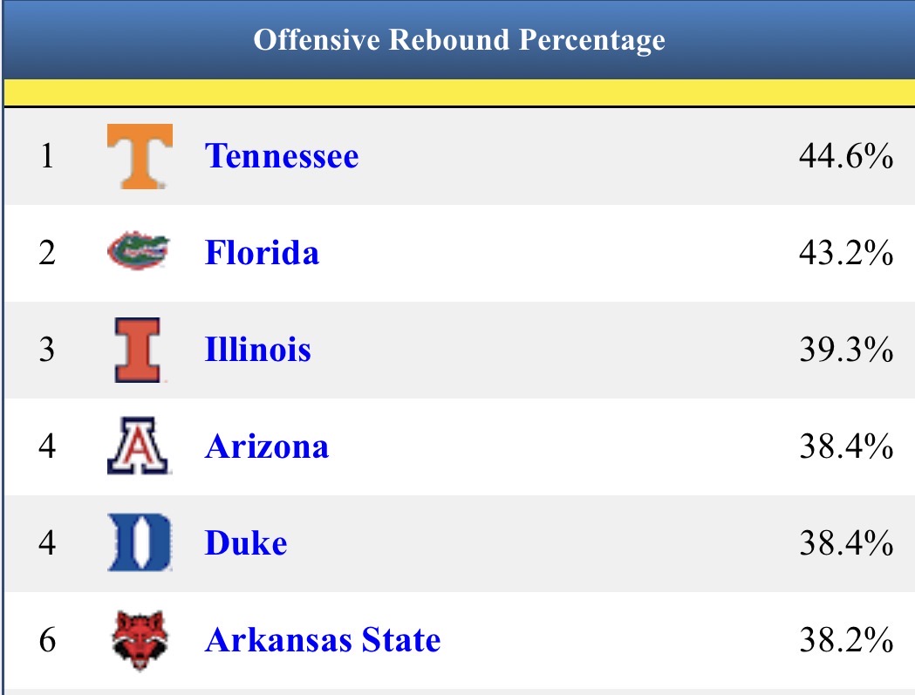Click rank number 1 in the table
Screen dimensions: 915x695
point(47,156)
